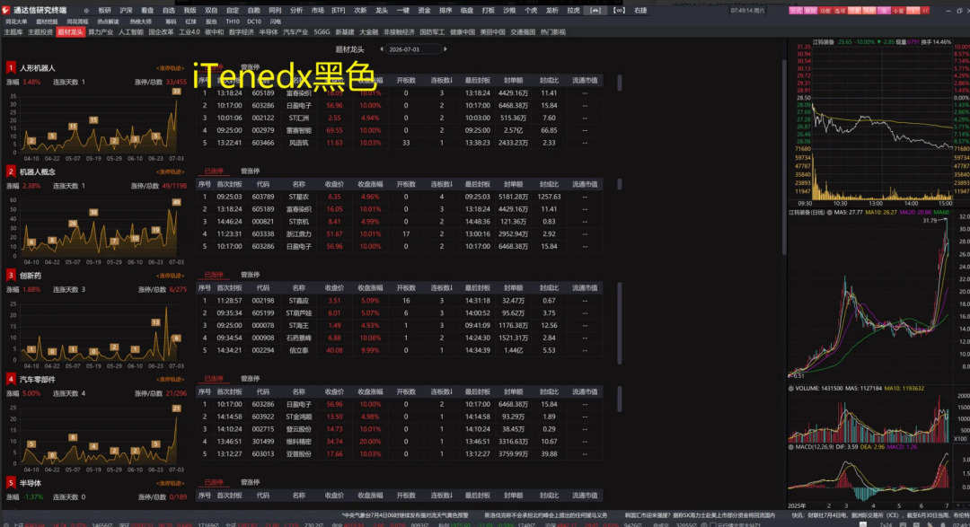This screenshot has height=527, width=970.
Task: Click the pink 功能 button
Action: point(824,11)
